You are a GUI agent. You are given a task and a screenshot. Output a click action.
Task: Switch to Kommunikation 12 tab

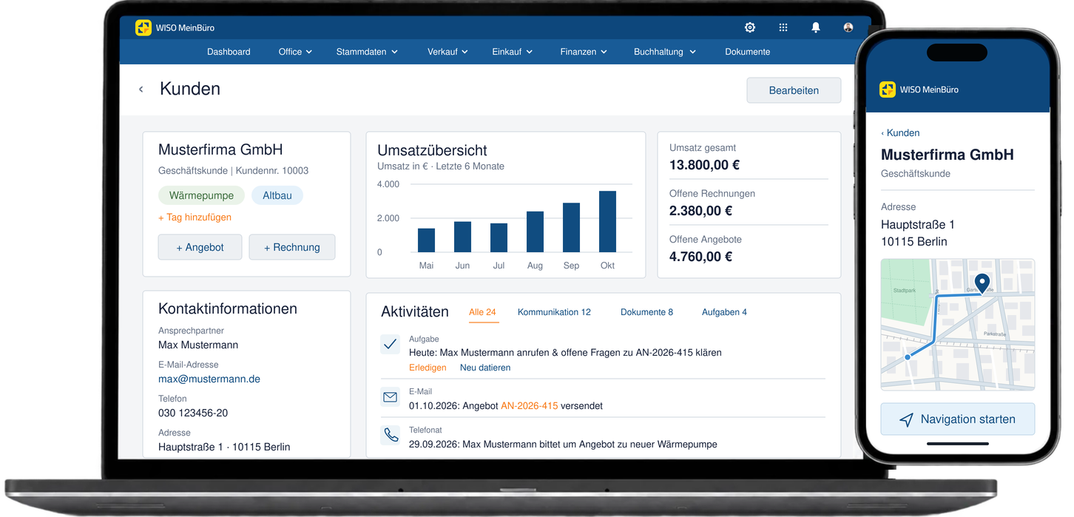(554, 312)
